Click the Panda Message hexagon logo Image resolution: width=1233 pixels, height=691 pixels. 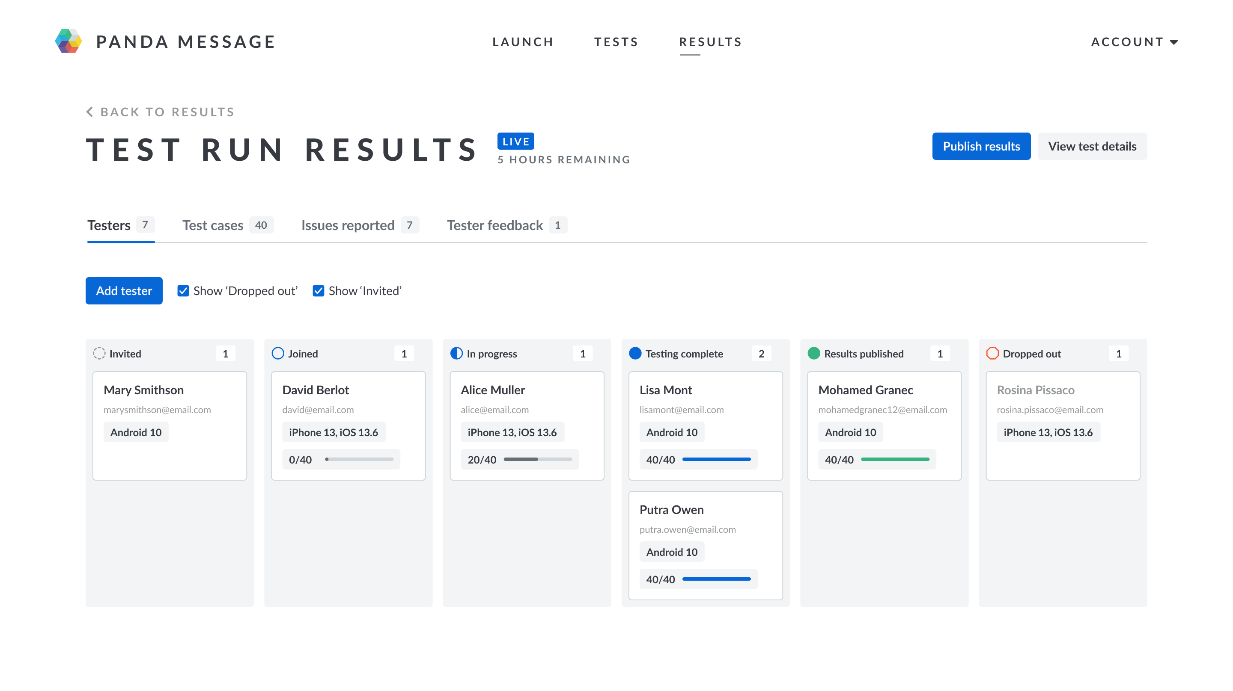(x=68, y=41)
